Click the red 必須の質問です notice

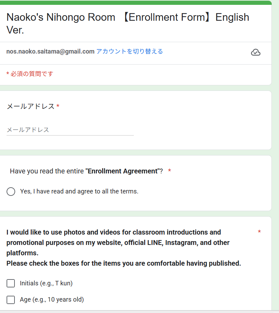(30, 74)
